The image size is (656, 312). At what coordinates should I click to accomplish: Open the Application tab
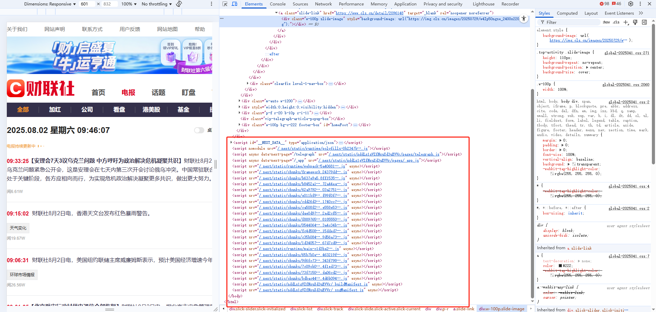(405, 4)
